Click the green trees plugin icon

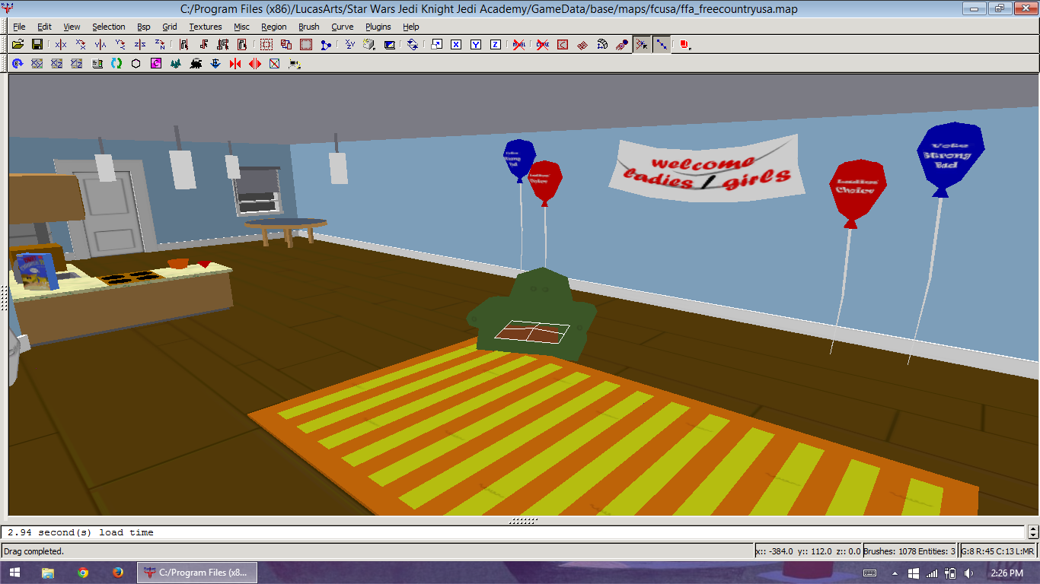[x=176, y=64]
